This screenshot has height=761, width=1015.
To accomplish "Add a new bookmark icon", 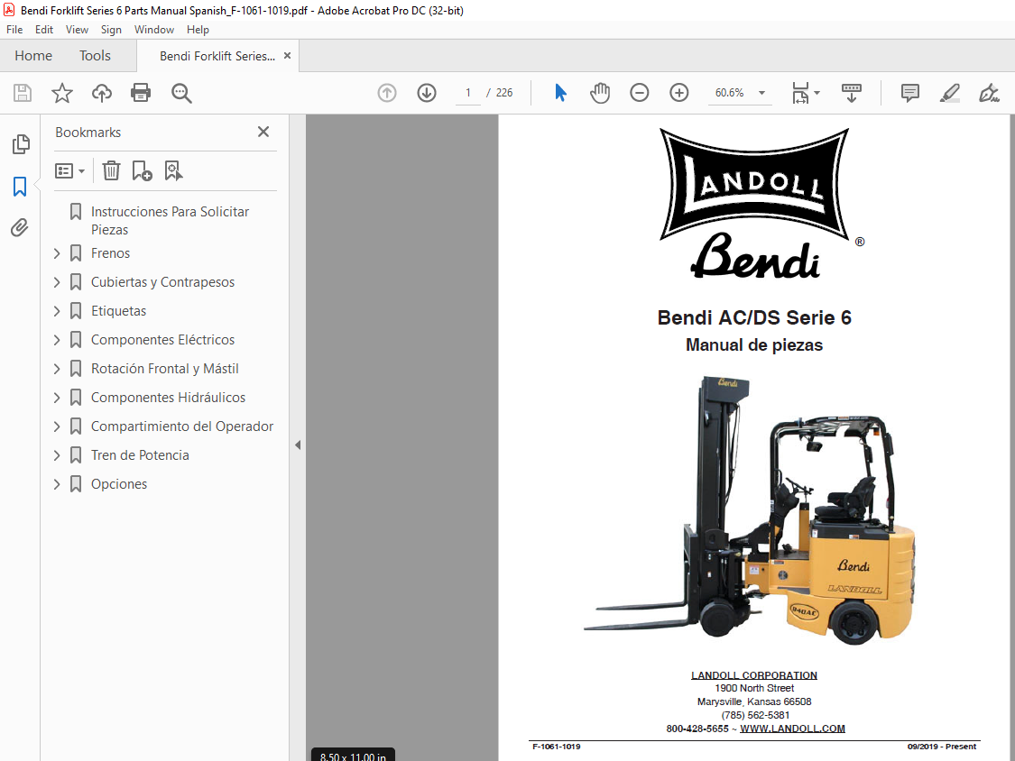I will tap(142, 170).
